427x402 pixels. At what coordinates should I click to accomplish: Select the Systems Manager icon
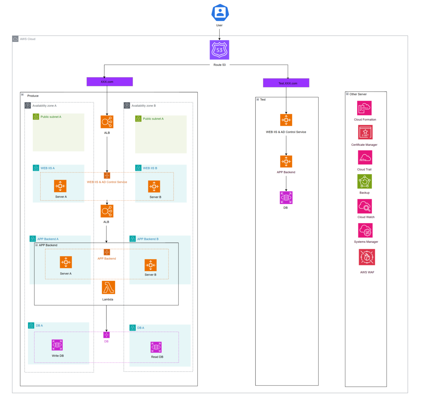(x=365, y=231)
